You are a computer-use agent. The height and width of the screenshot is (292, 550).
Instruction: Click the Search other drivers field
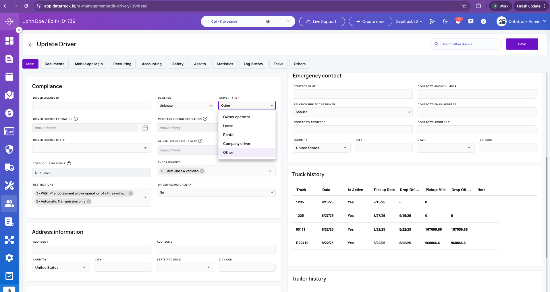coord(466,44)
